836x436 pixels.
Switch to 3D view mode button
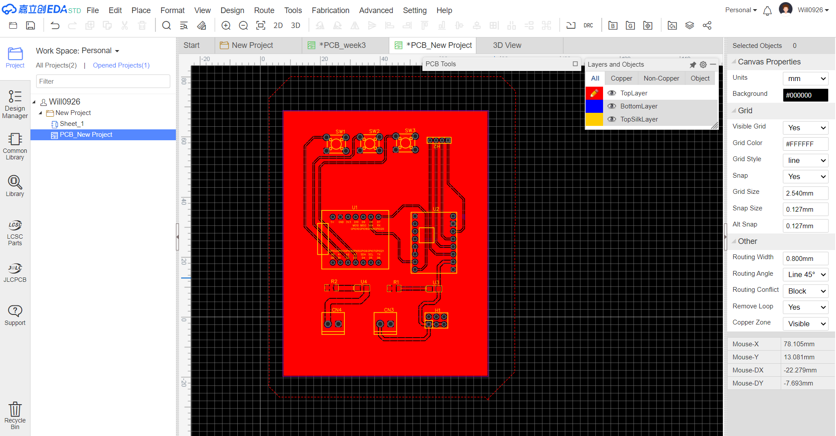click(296, 26)
